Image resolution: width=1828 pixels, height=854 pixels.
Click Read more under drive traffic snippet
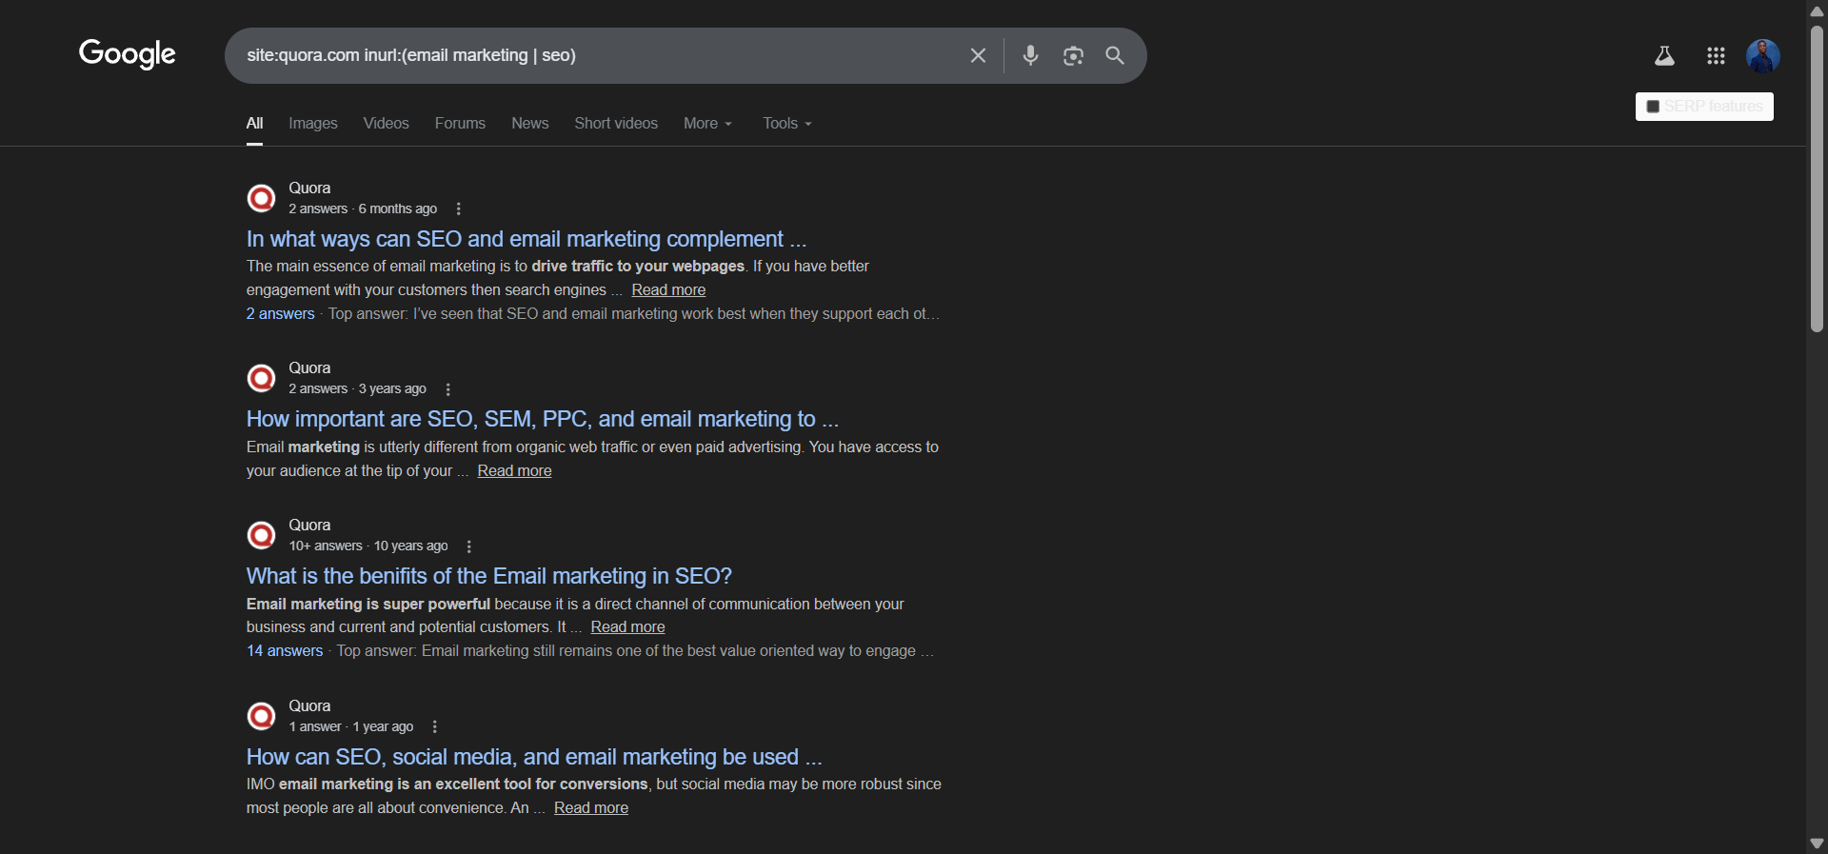tap(668, 290)
